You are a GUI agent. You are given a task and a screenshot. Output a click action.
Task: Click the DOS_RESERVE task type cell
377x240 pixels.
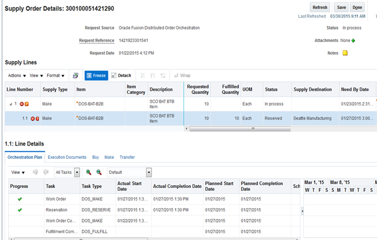(97, 210)
